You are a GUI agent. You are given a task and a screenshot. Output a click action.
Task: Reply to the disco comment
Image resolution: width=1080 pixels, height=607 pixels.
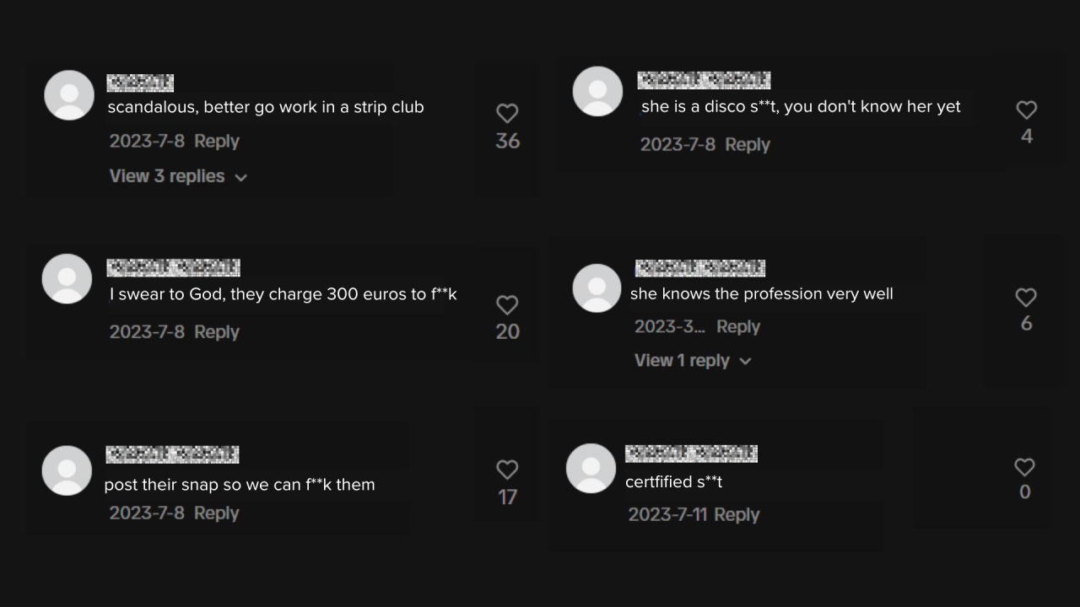click(x=748, y=144)
